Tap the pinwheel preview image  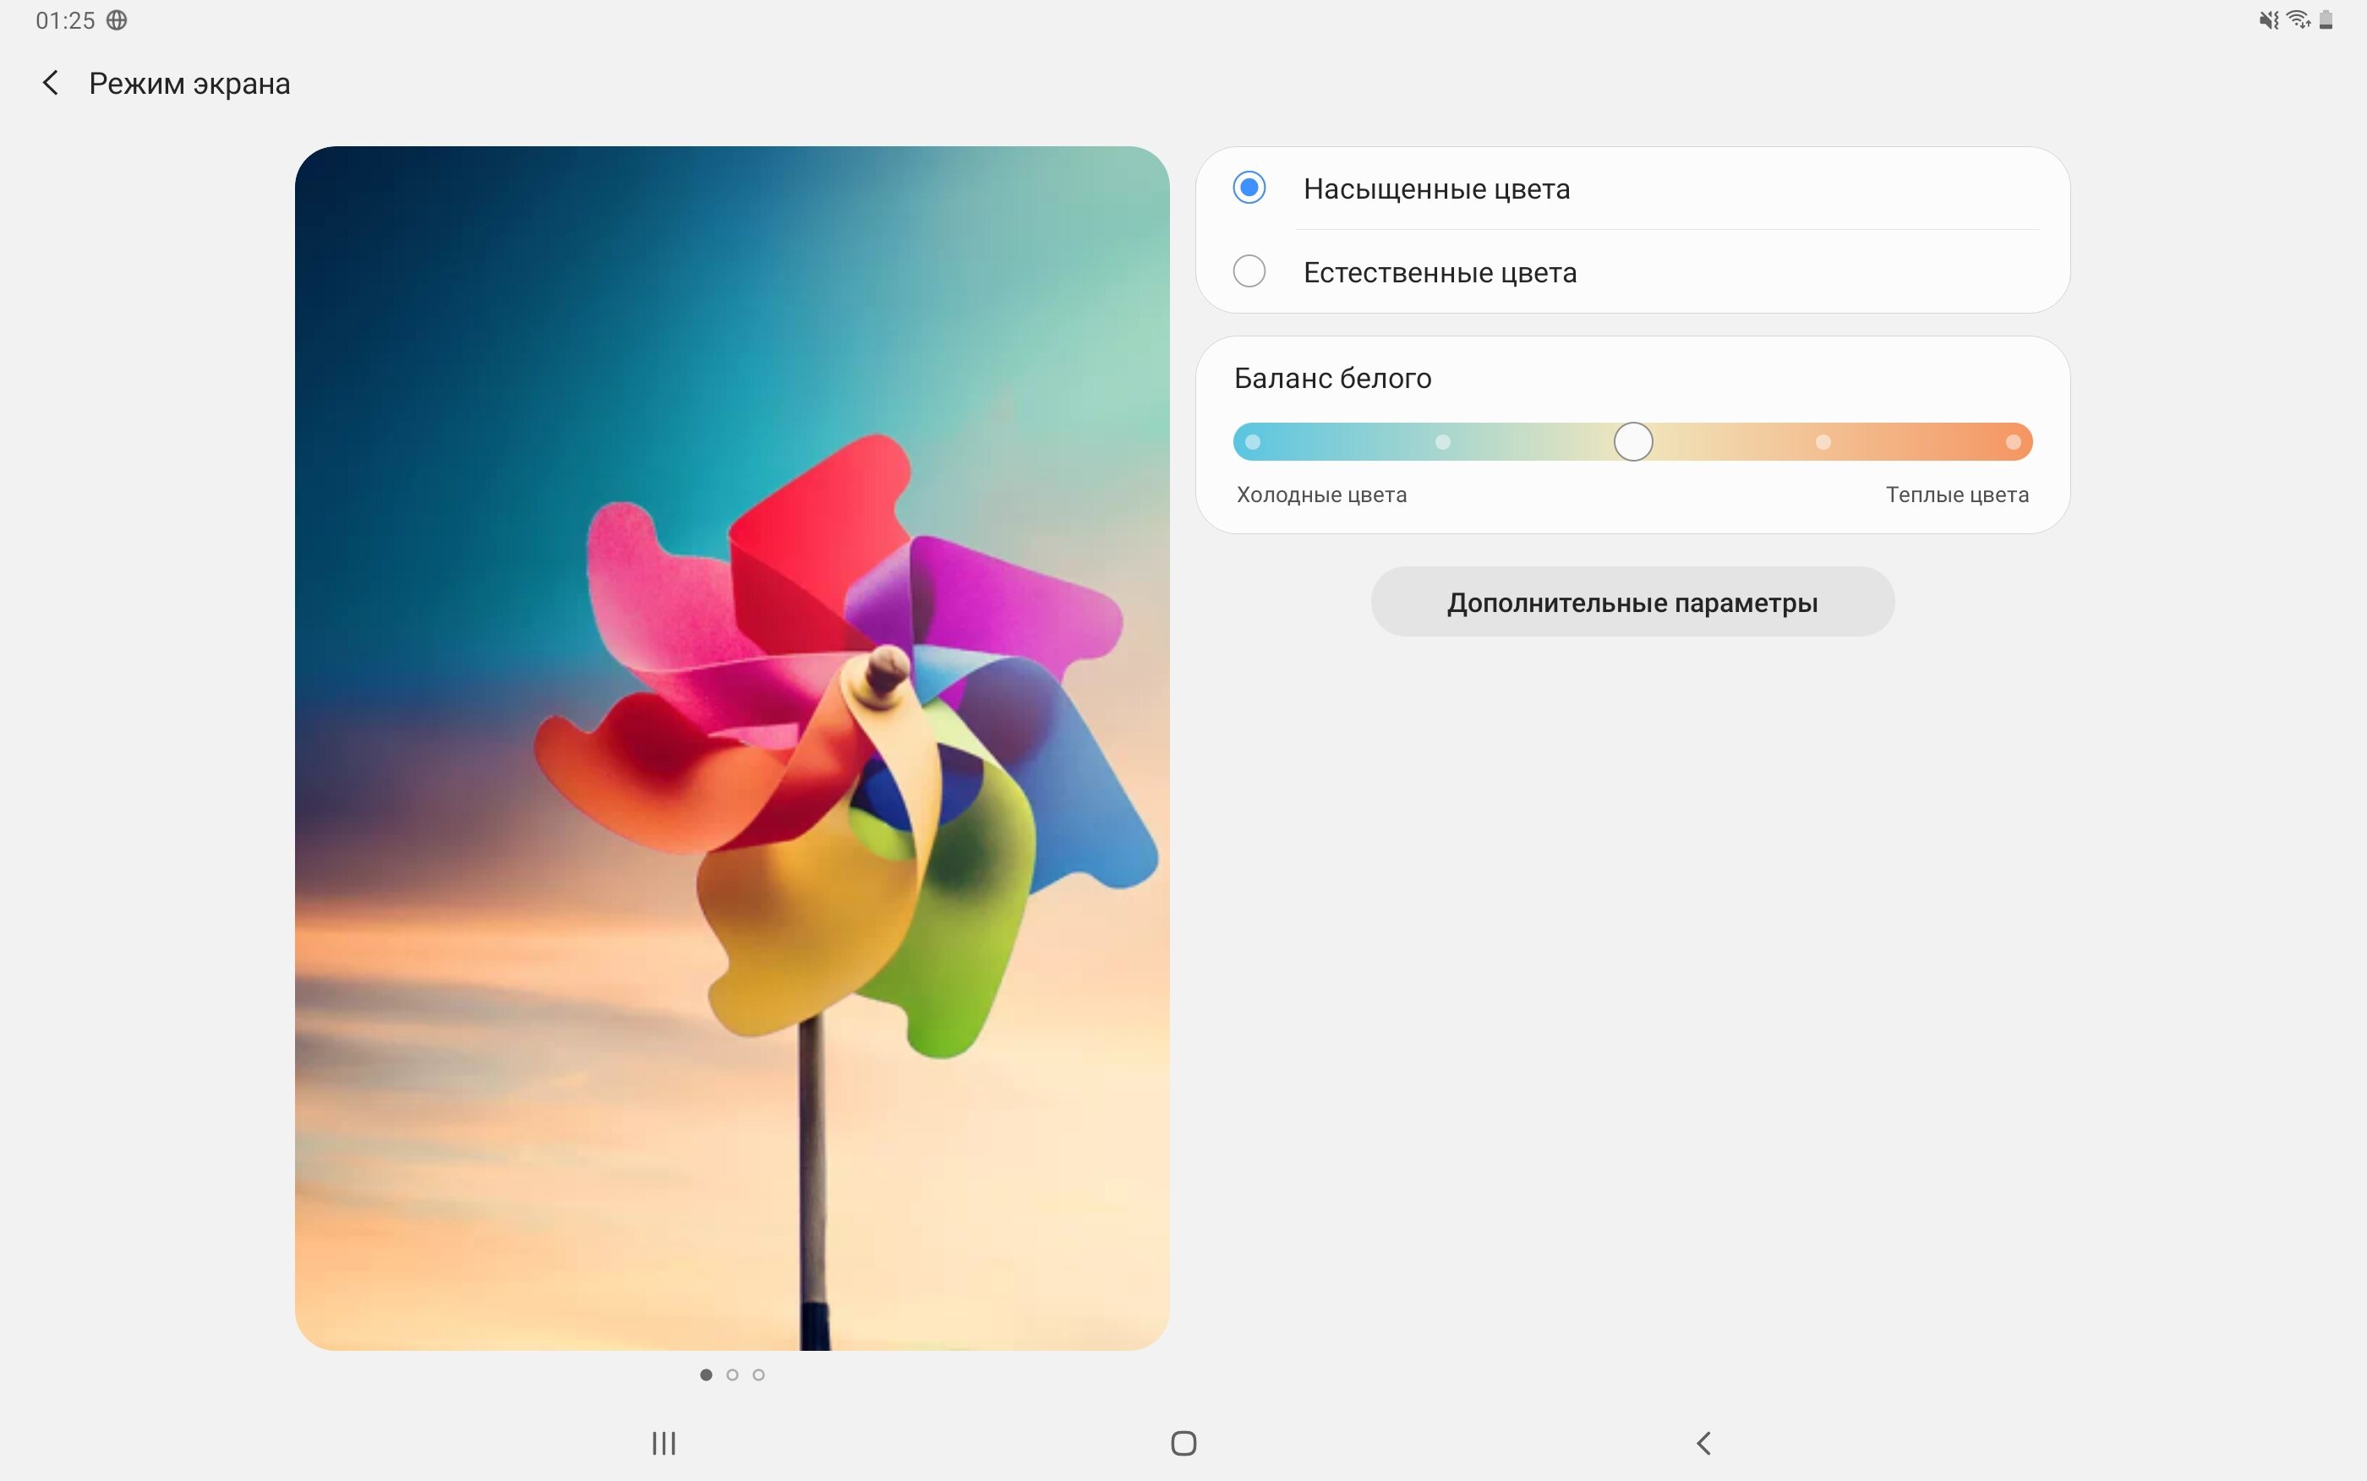(x=731, y=748)
